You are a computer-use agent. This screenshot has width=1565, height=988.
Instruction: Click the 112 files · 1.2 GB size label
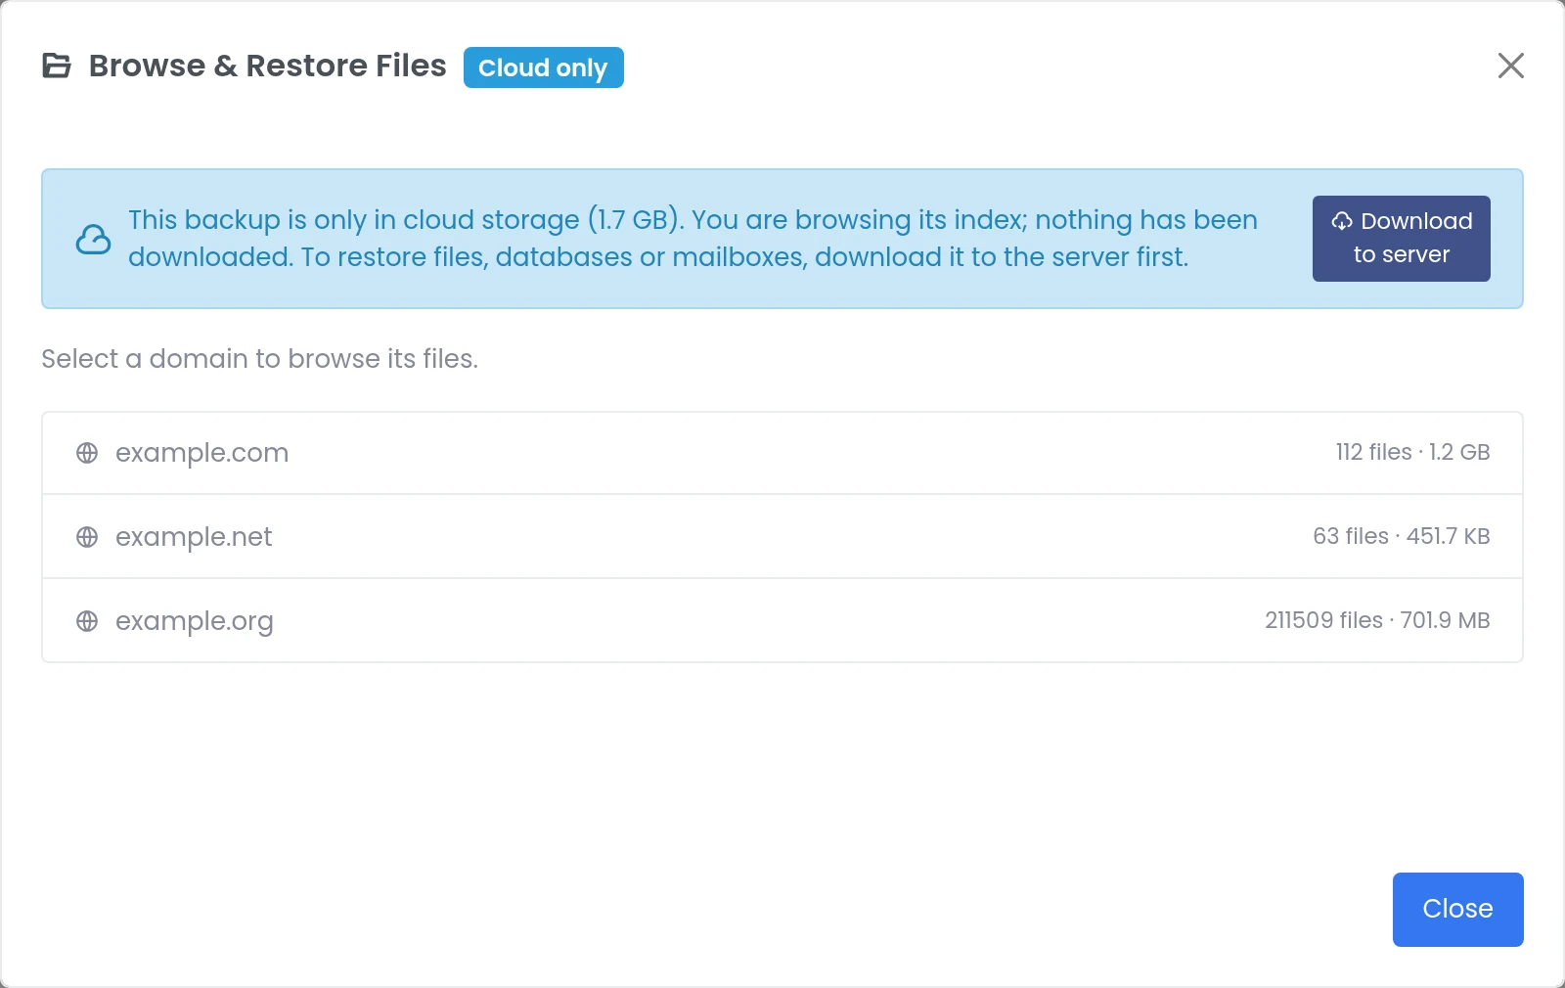(x=1412, y=452)
